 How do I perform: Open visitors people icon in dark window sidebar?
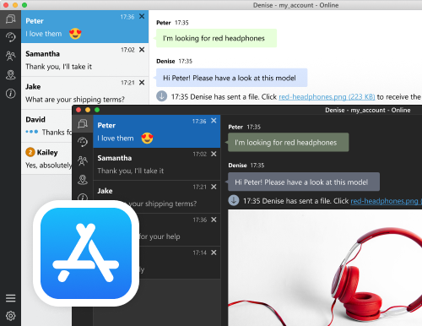[x=83, y=160]
